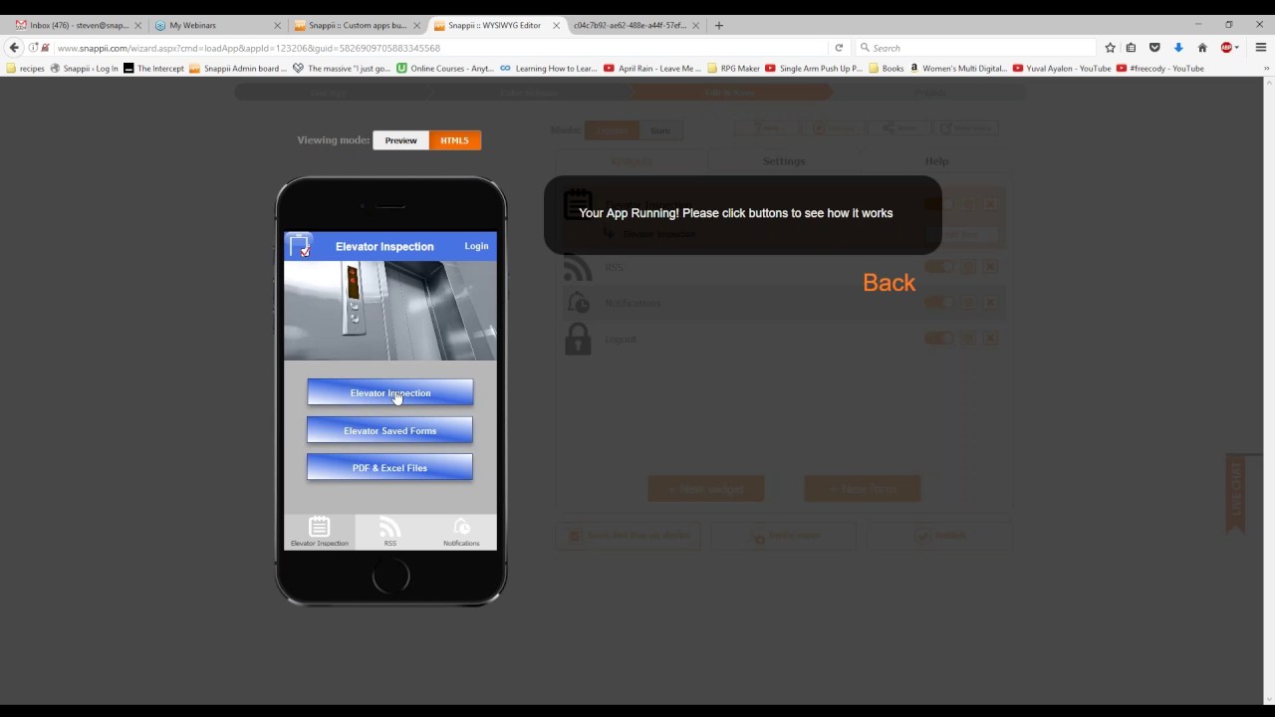Expand the Adblock Plus dropdown arrow
The image size is (1275, 717).
1237,48
